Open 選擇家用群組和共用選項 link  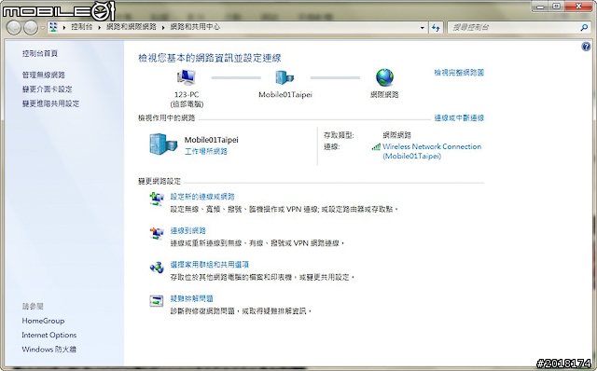[x=209, y=265]
